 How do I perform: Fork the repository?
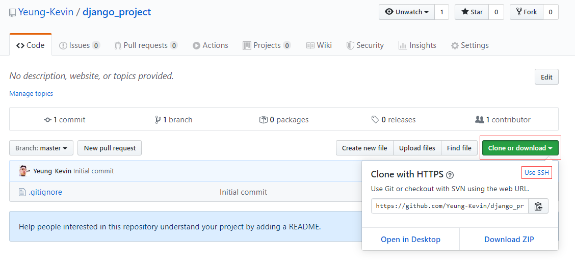click(526, 12)
